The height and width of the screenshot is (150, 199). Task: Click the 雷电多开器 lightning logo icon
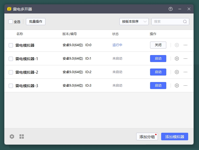(x=9, y=9)
